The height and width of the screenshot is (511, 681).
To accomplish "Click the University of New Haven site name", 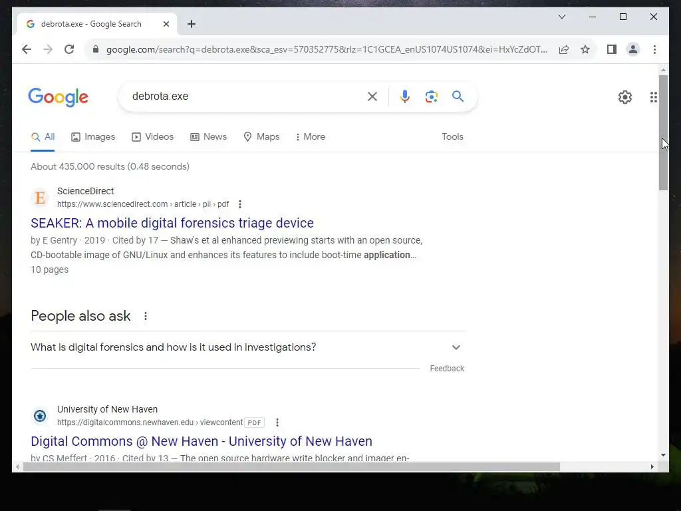I will coord(107,409).
